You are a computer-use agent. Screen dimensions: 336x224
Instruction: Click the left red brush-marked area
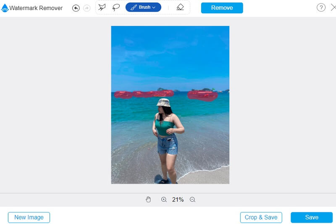pyautogui.click(x=143, y=94)
